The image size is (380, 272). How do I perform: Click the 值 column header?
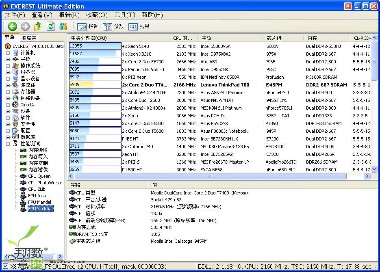pos(227,185)
